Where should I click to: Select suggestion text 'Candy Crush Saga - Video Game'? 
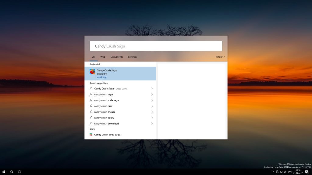point(111,89)
